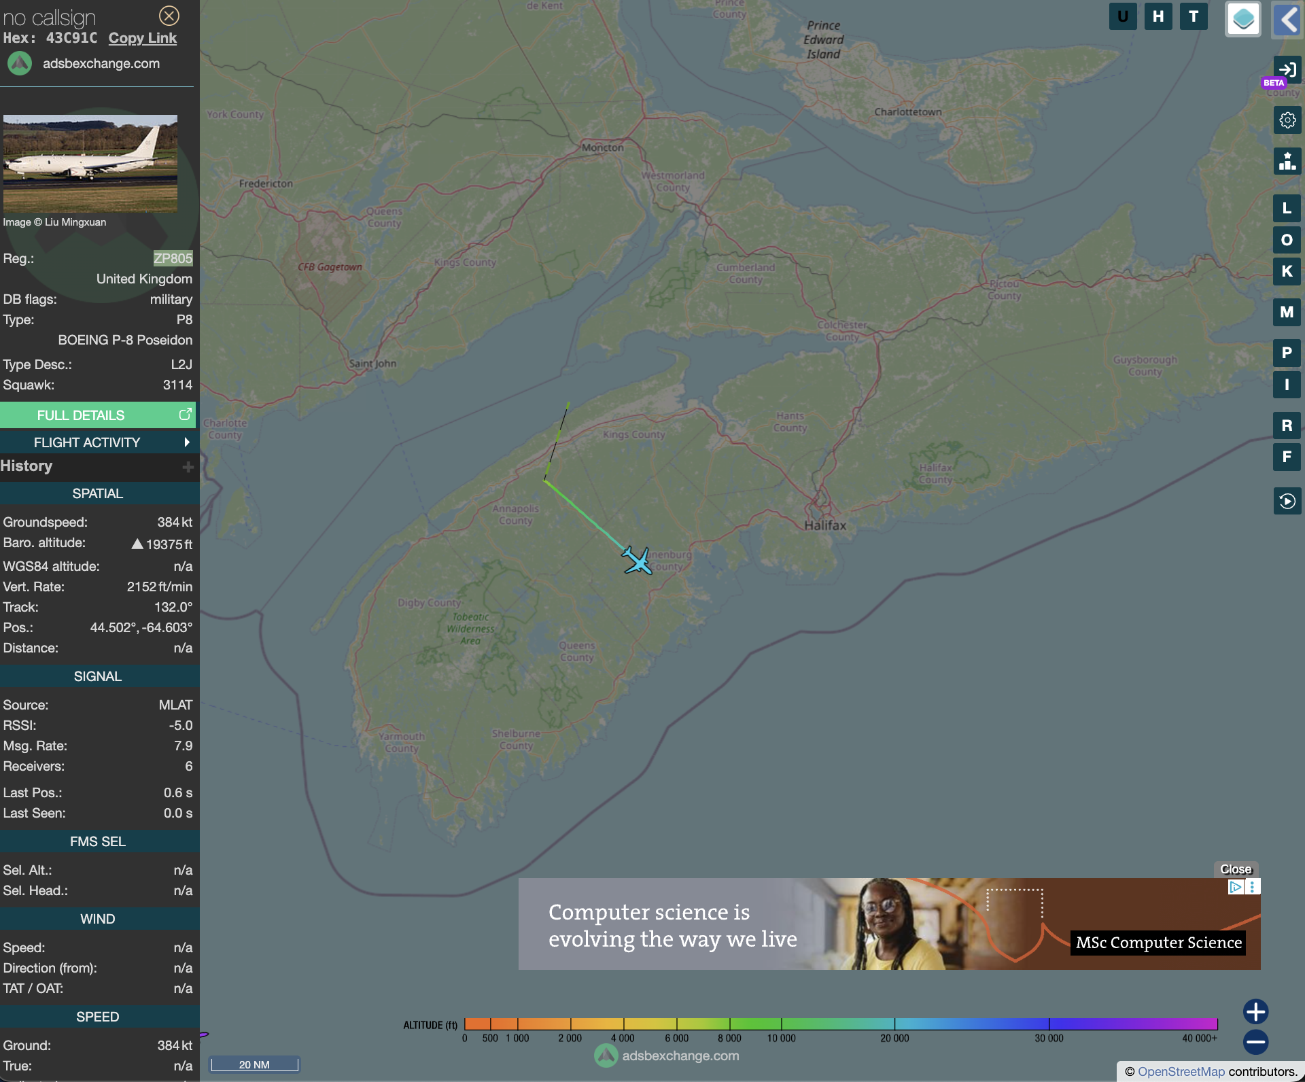Click the SIGNAL section header
Viewport: 1305px width, 1082px height.
tap(98, 676)
